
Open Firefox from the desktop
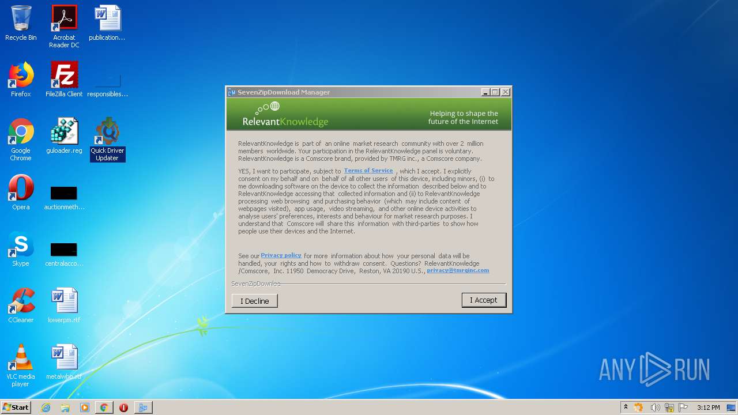(x=21, y=80)
